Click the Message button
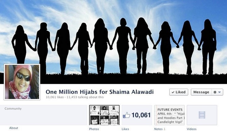The height and width of the screenshot is (132, 227). (x=201, y=92)
